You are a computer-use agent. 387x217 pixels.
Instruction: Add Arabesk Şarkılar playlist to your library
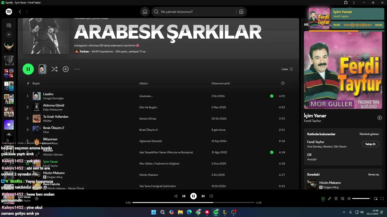[66, 69]
